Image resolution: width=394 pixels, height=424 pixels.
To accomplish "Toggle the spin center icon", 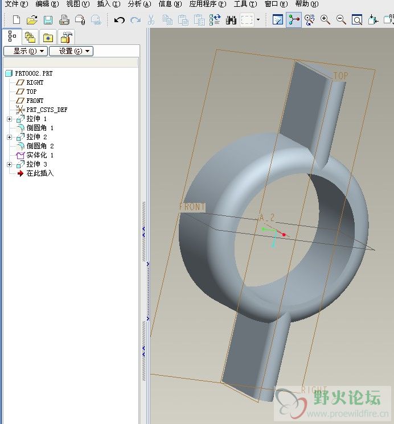I will 294,20.
